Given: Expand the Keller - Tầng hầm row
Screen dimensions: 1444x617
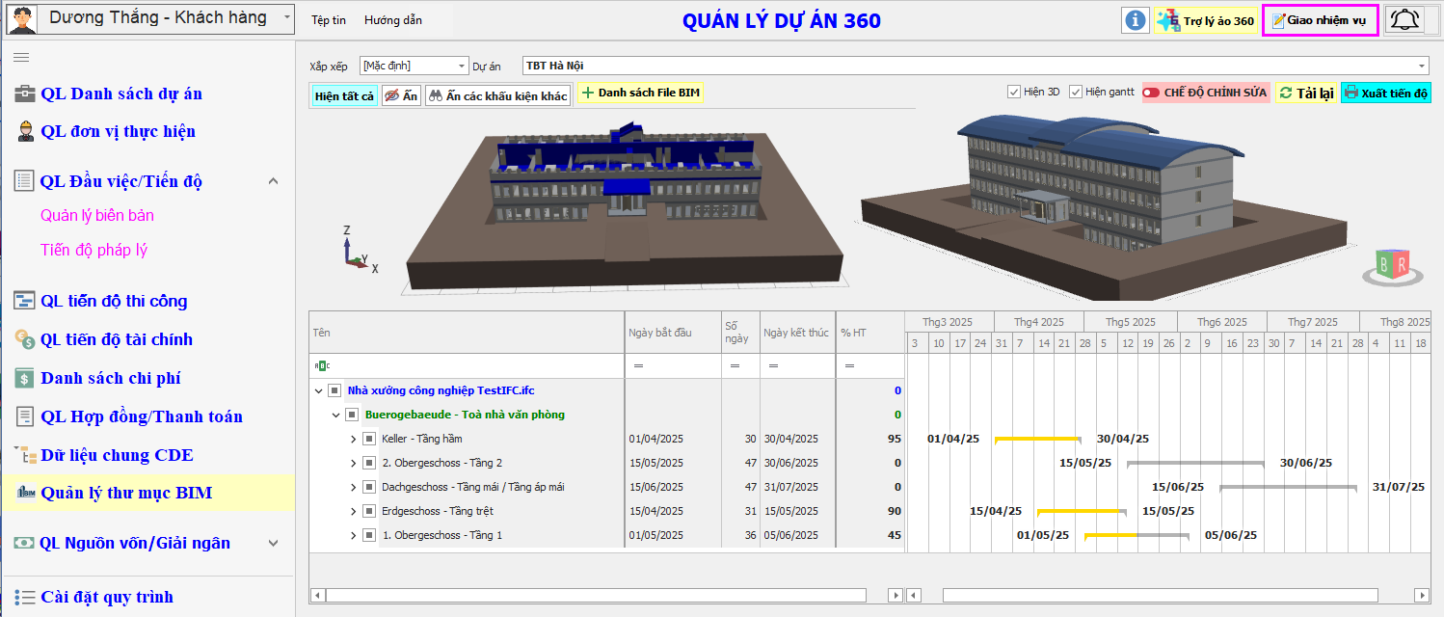Looking at the screenshot, I should pyautogui.click(x=354, y=439).
